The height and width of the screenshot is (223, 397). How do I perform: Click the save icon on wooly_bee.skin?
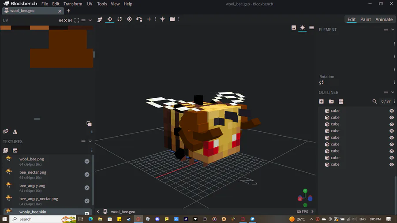[87, 213]
